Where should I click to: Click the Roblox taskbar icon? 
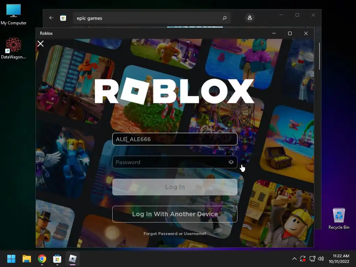(73, 259)
